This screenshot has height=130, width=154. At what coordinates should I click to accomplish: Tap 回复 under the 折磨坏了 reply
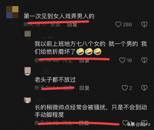point(84,60)
